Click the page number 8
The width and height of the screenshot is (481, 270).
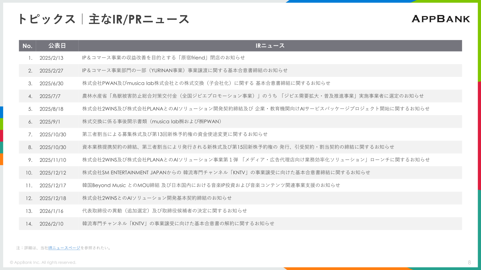tap(469, 262)
